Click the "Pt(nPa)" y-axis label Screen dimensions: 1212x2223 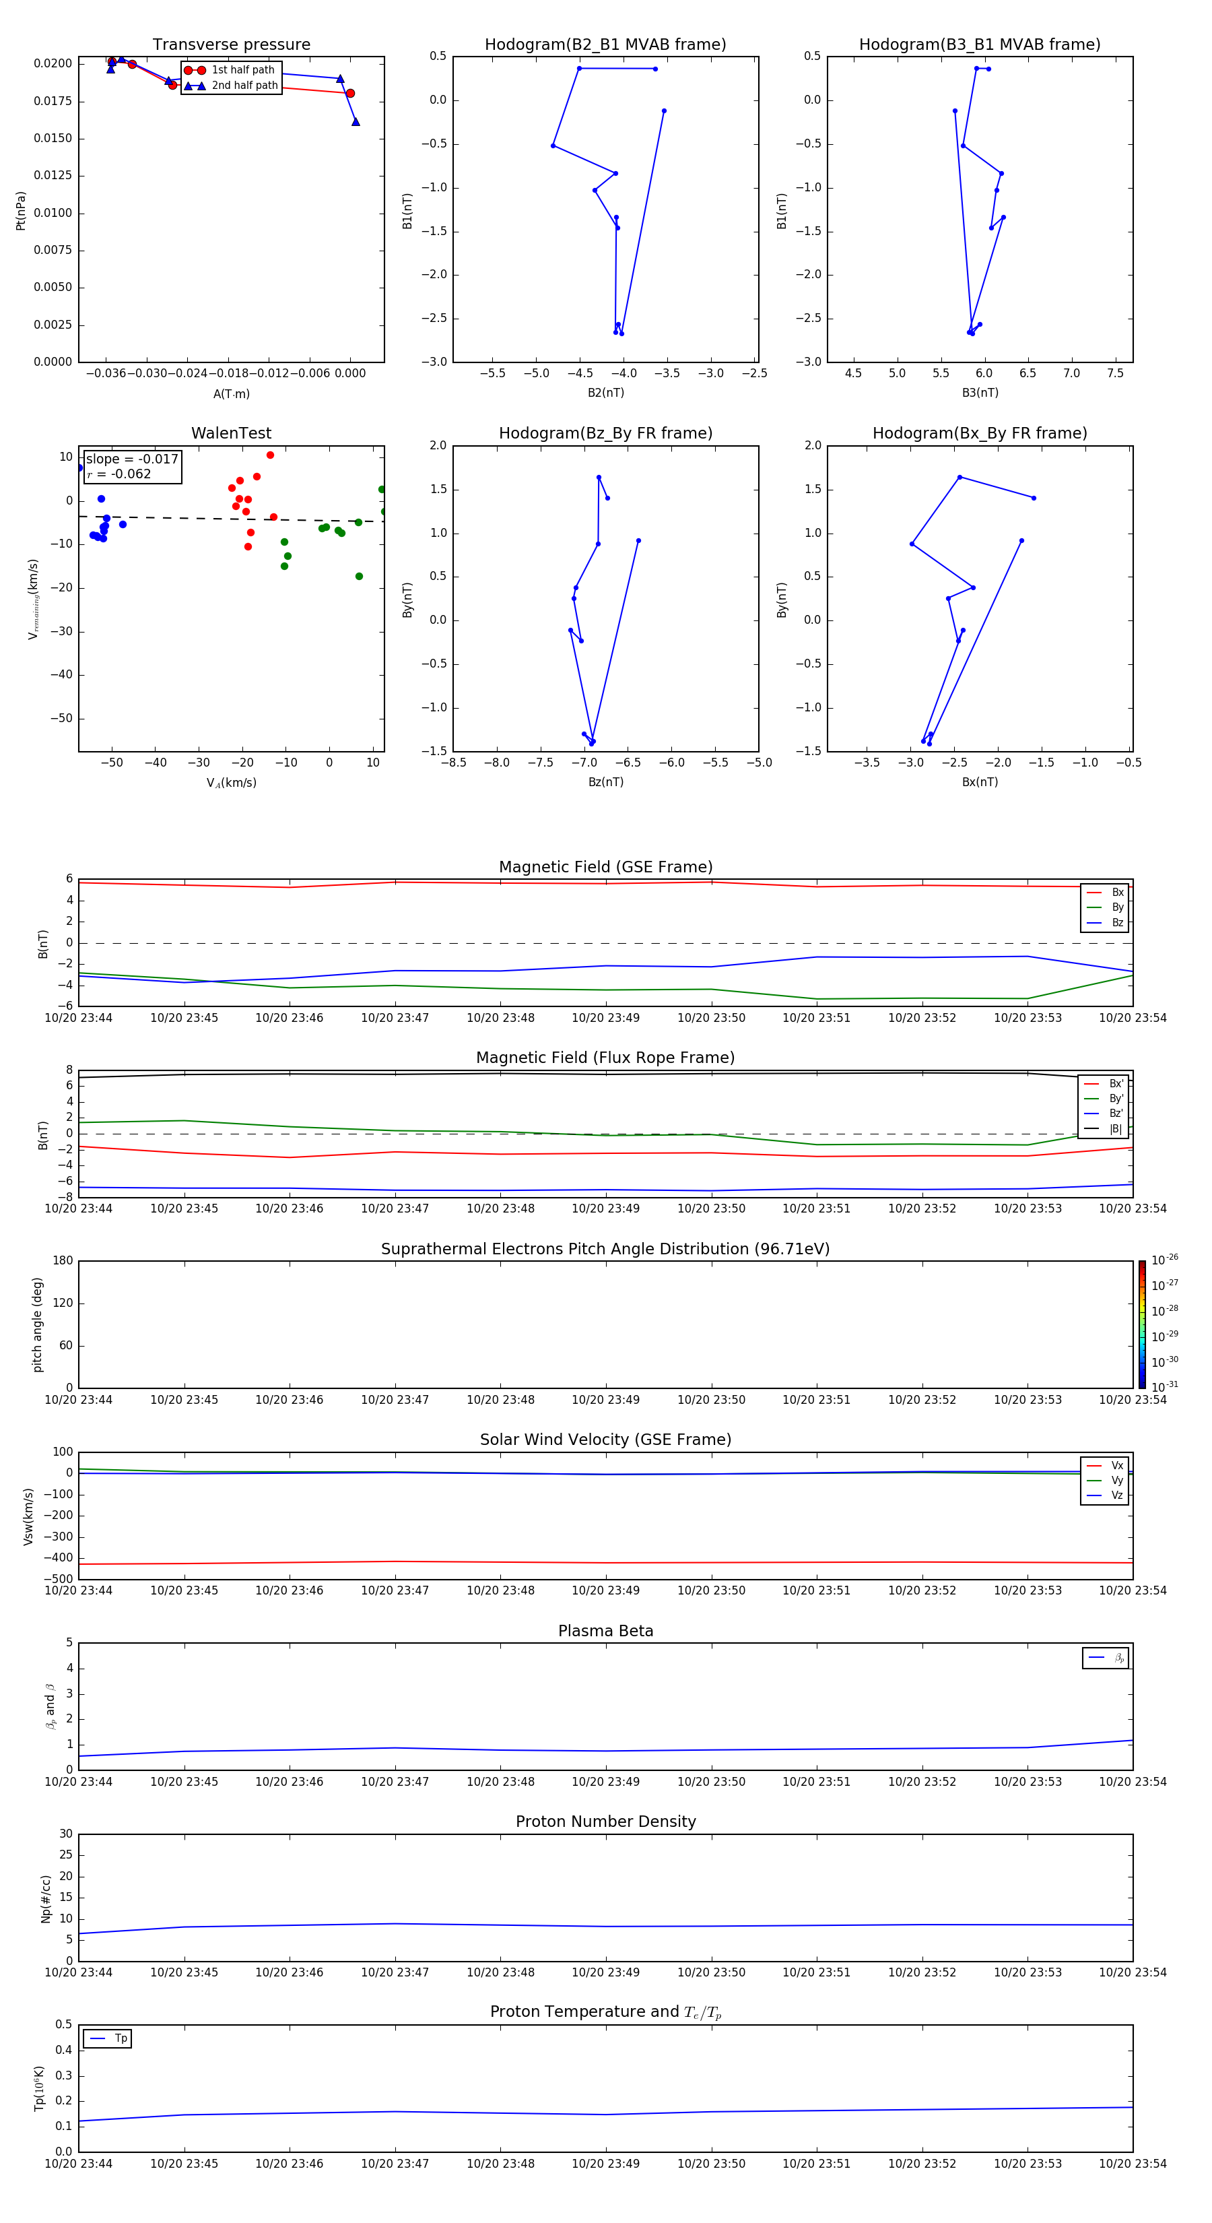(x=21, y=211)
